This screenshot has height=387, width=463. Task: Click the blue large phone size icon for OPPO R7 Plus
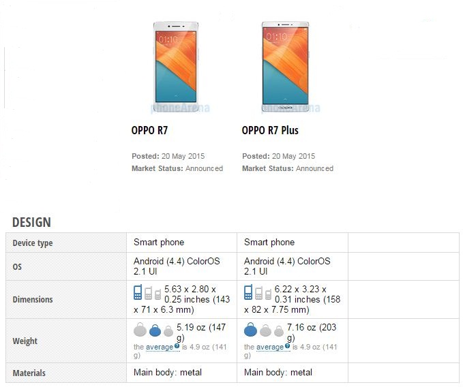[x=248, y=292]
